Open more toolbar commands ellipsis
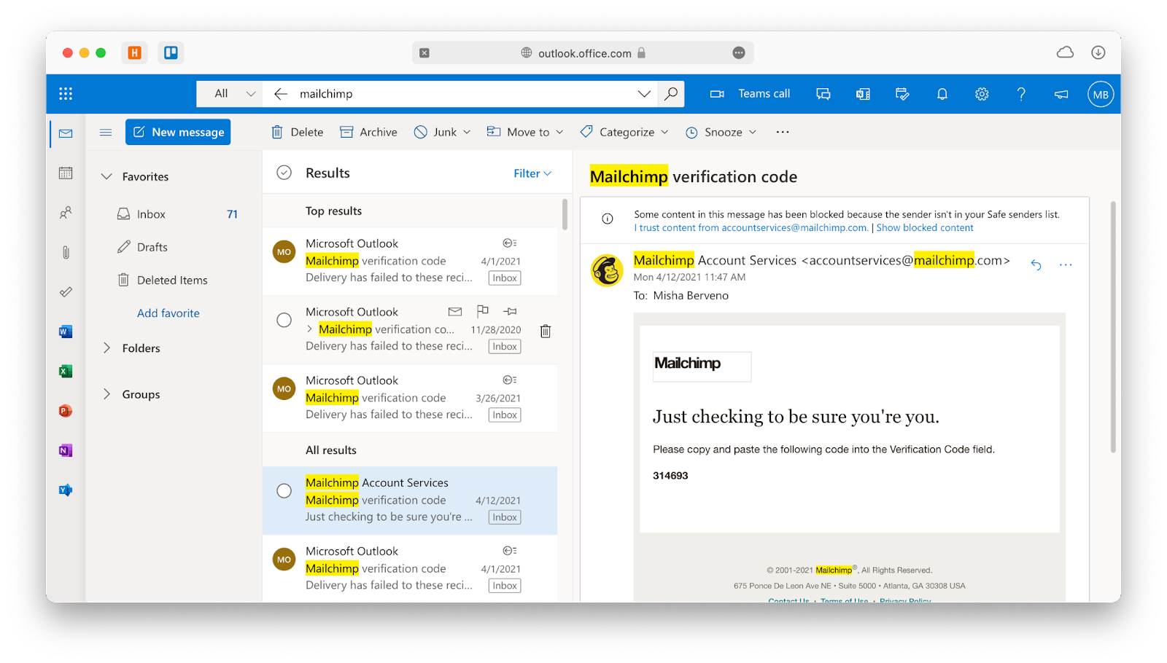1167x663 pixels. click(x=783, y=132)
